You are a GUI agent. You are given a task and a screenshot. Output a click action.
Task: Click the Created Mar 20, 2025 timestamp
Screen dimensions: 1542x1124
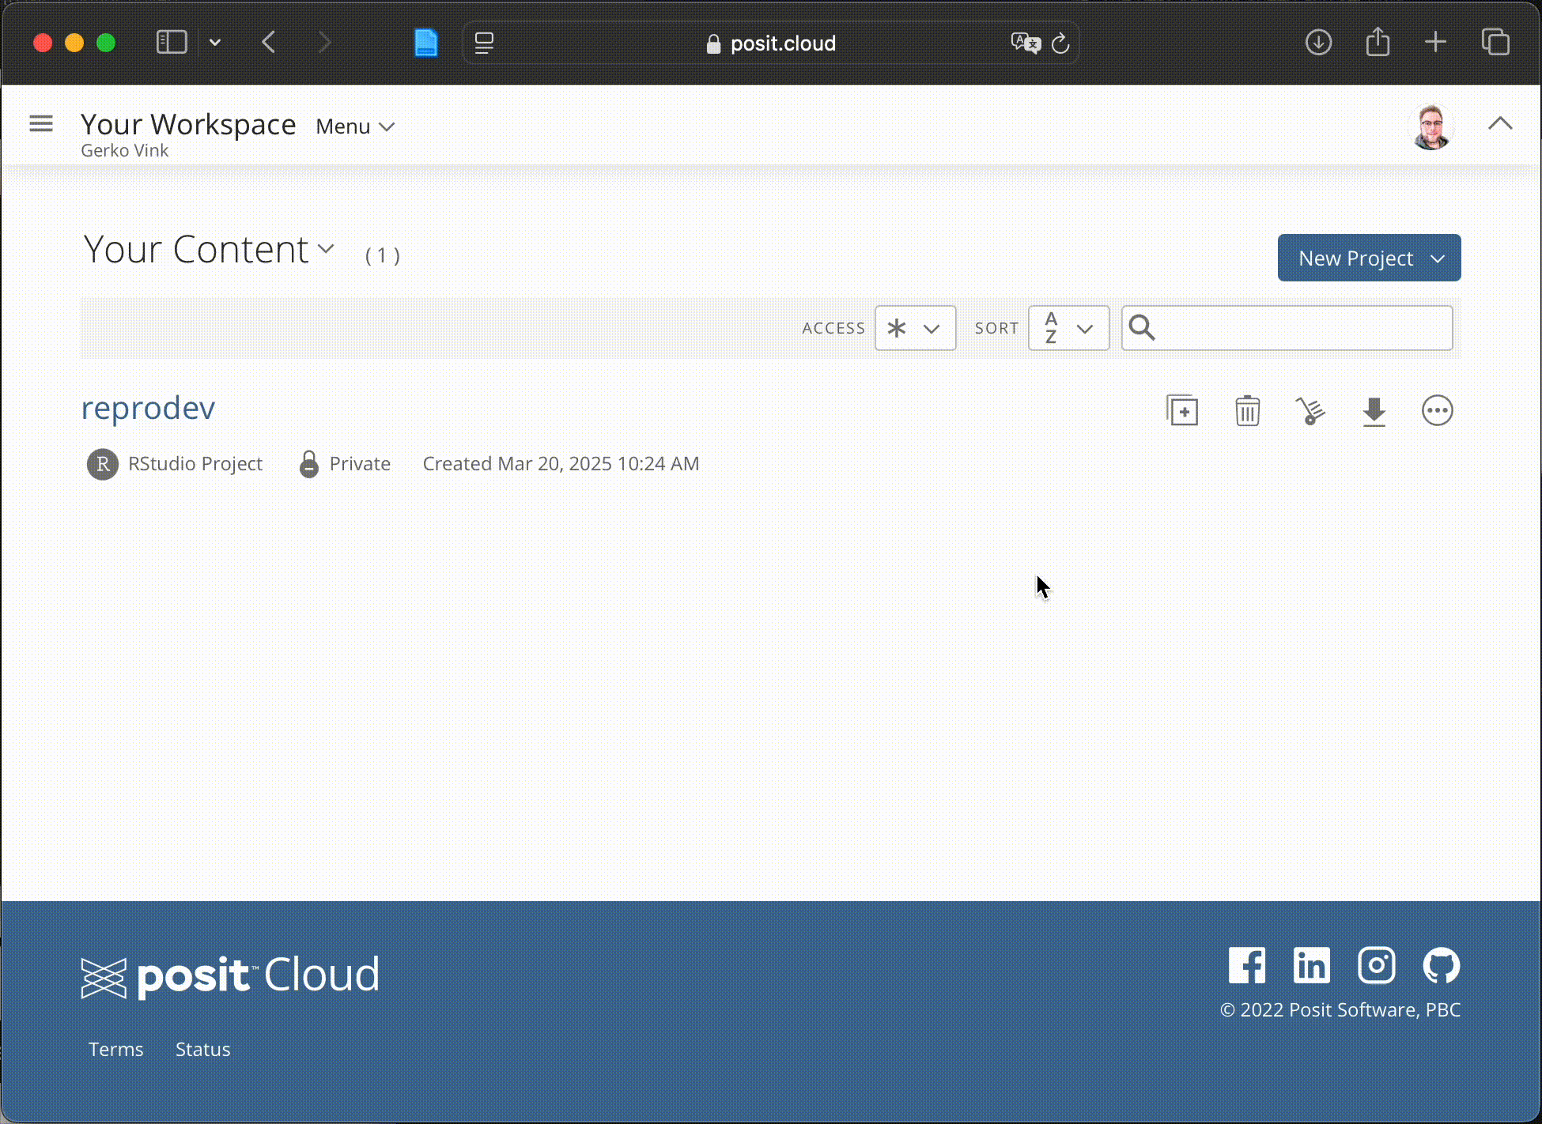tap(561, 463)
